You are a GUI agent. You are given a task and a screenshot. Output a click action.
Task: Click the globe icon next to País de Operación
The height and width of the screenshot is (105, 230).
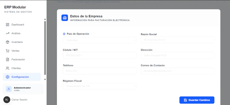tap(64, 34)
